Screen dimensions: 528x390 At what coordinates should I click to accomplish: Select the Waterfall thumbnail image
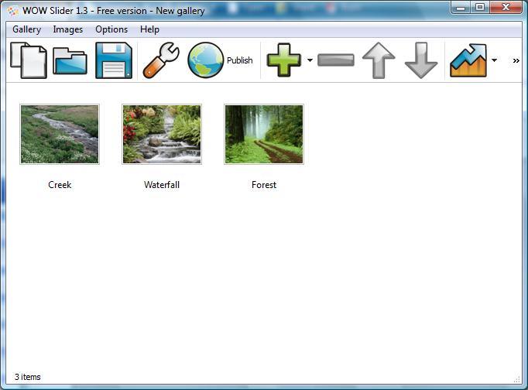pos(162,135)
